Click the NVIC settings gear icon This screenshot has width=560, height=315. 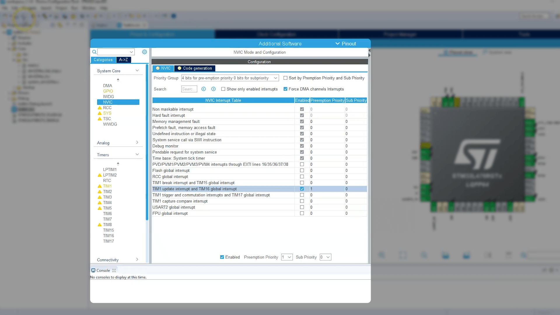point(144,52)
